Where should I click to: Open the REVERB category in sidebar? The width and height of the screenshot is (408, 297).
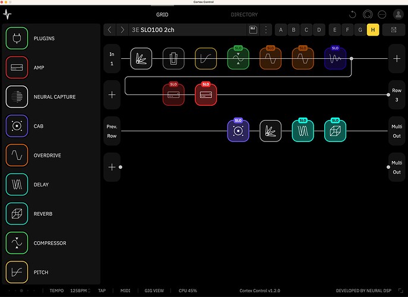[17, 214]
